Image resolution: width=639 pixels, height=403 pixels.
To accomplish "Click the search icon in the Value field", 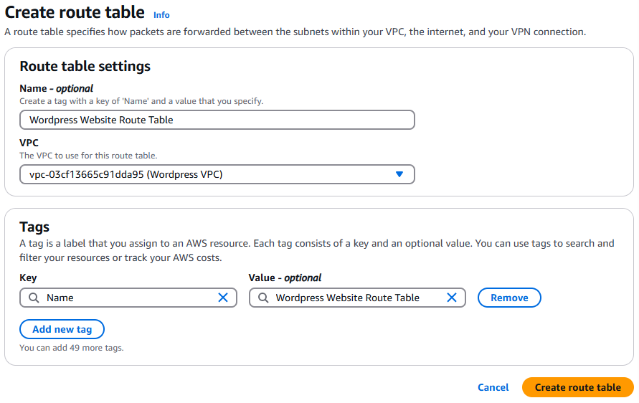I will [x=263, y=298].
